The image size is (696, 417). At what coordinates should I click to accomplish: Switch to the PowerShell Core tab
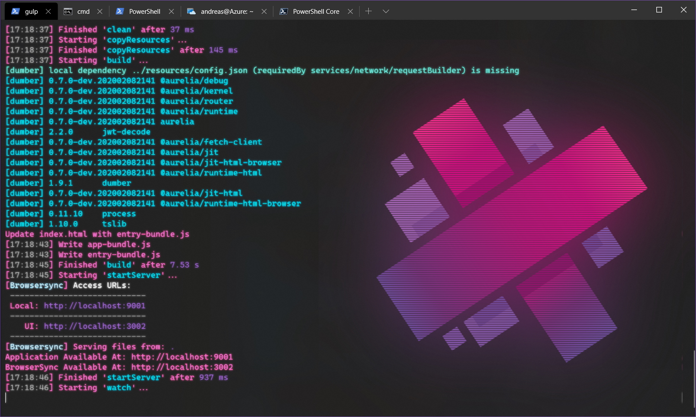pyautogui.click(x=316, y=11)
